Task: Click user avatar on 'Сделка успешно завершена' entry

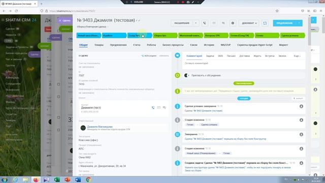Action: (x=301, y=106)
